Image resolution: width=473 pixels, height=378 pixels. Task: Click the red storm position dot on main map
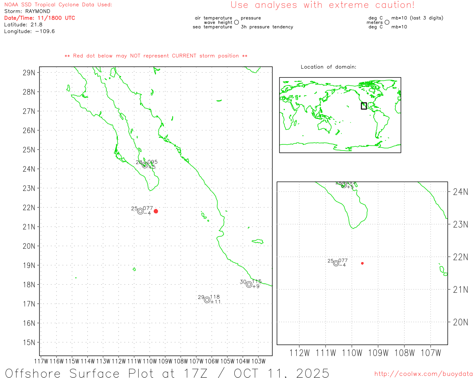point(156,211)
